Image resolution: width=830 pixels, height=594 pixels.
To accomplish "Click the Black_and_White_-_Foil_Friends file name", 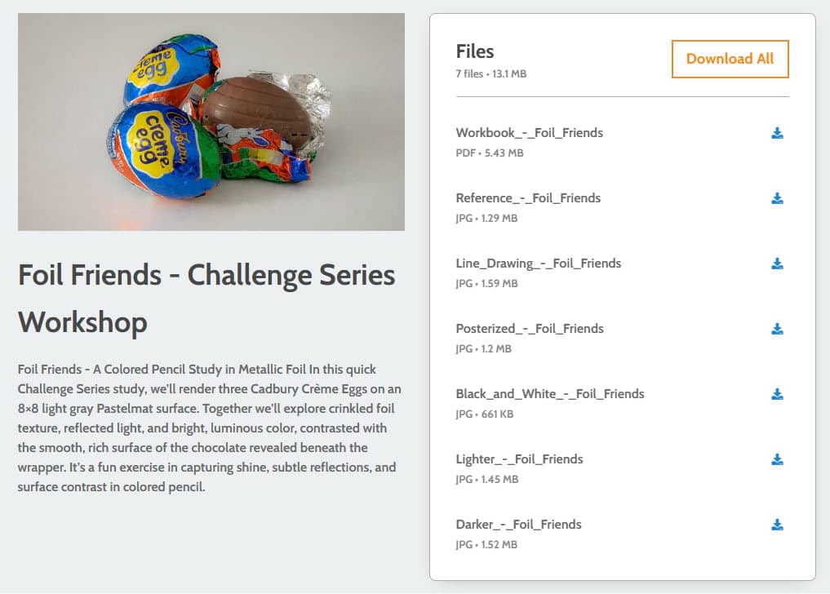I will [549, 394].
